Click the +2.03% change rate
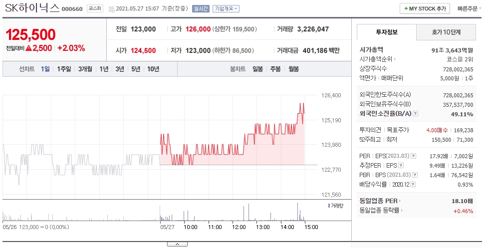This screenshot has width=485, height=248. coord(71,48)
